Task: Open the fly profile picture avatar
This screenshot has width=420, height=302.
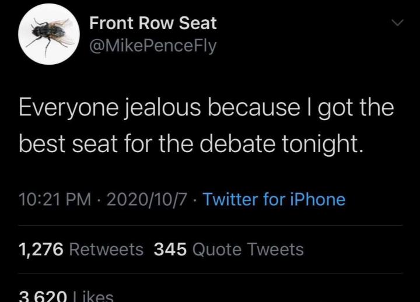Action: point(49,34)
